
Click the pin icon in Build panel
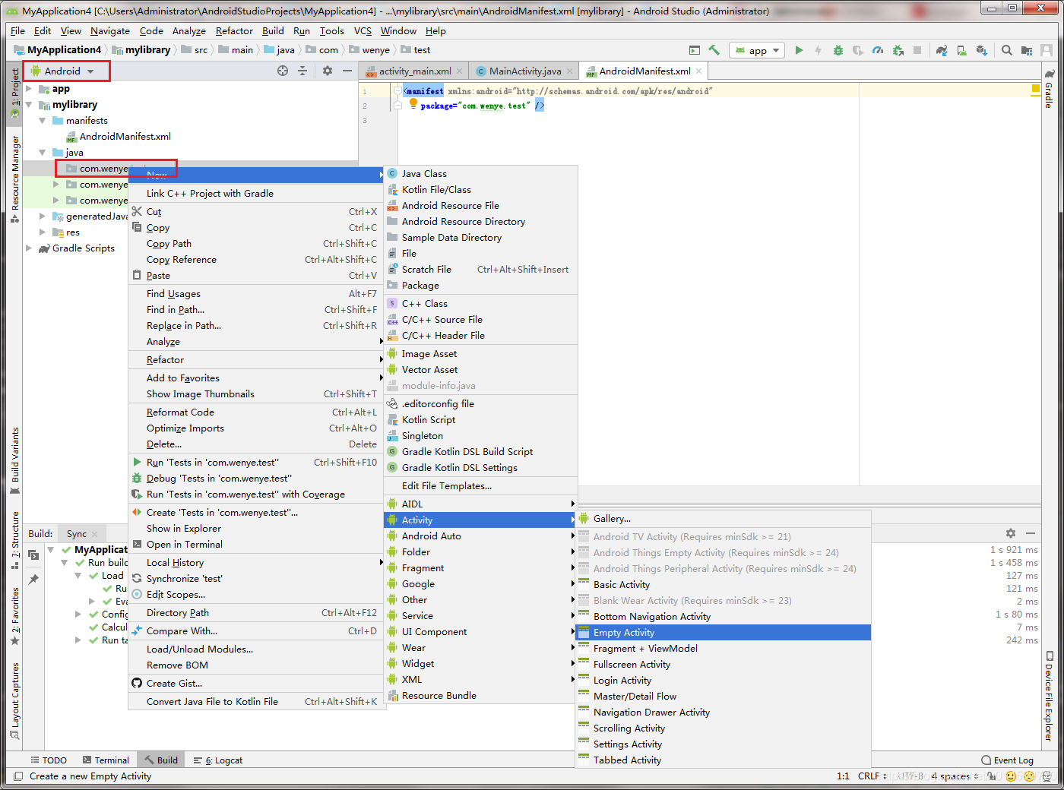click(33, 579)
